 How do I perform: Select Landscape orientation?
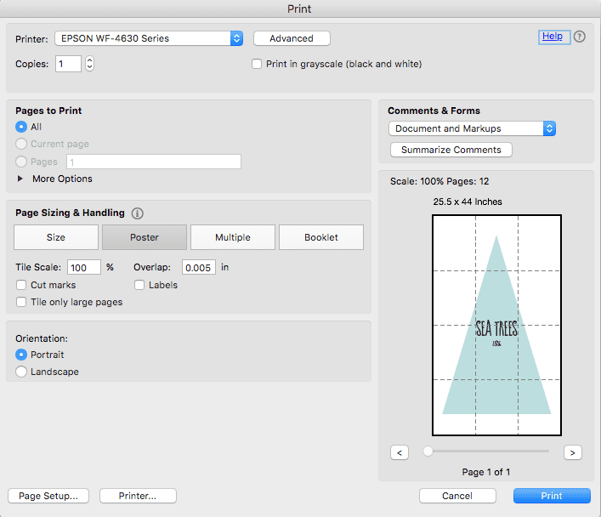click(x=22, y=372)
